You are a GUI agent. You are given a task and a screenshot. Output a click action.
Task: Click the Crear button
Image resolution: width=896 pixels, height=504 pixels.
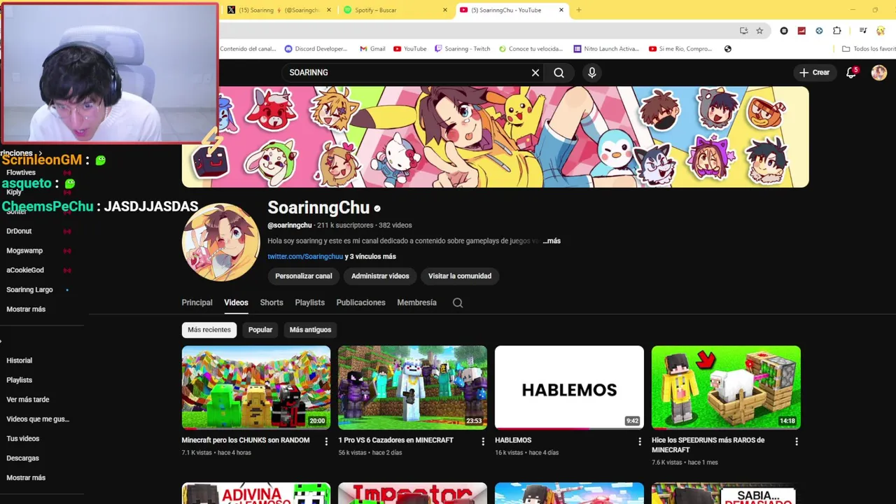(x=814, y=72)
